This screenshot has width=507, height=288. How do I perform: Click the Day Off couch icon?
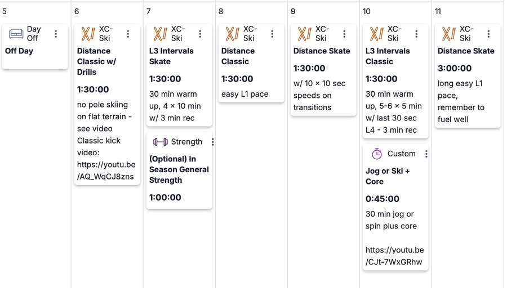(16, 34)
